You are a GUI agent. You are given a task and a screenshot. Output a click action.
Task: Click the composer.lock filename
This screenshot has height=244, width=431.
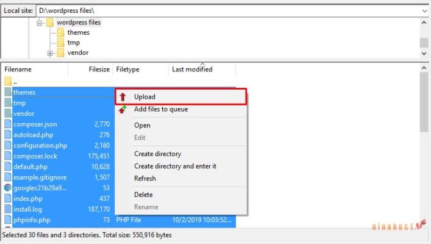coord(35,156)
